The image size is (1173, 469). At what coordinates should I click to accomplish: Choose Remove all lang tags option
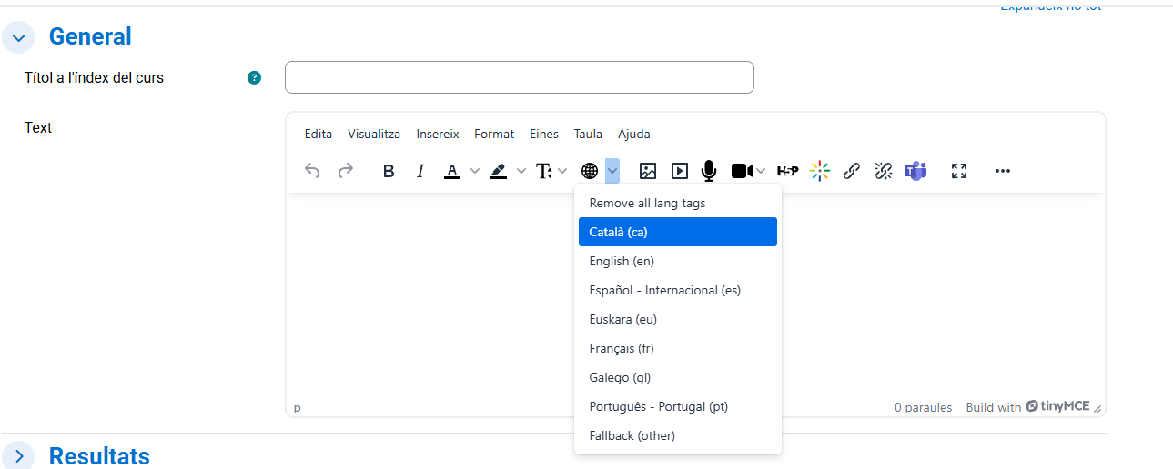click(647, 203)
